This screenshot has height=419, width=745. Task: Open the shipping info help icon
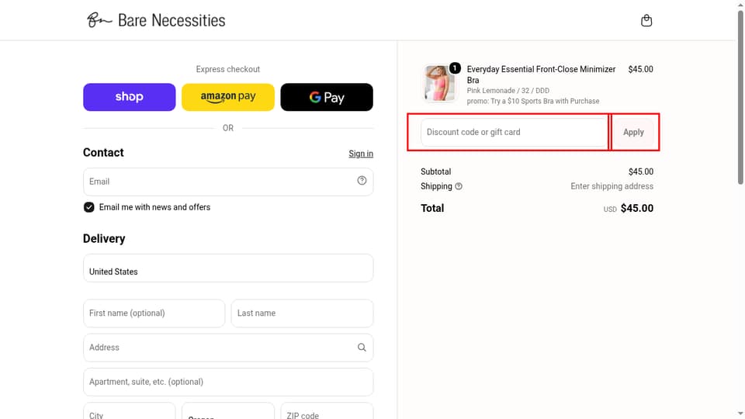pos(459,186)
